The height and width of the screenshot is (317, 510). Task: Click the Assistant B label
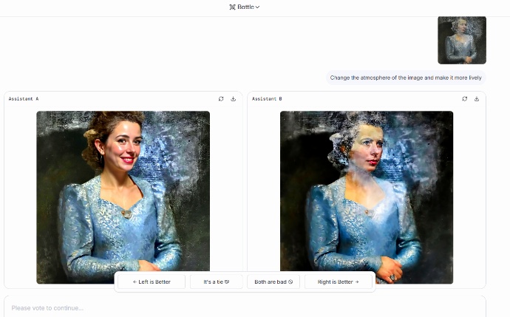click(267, 98)
